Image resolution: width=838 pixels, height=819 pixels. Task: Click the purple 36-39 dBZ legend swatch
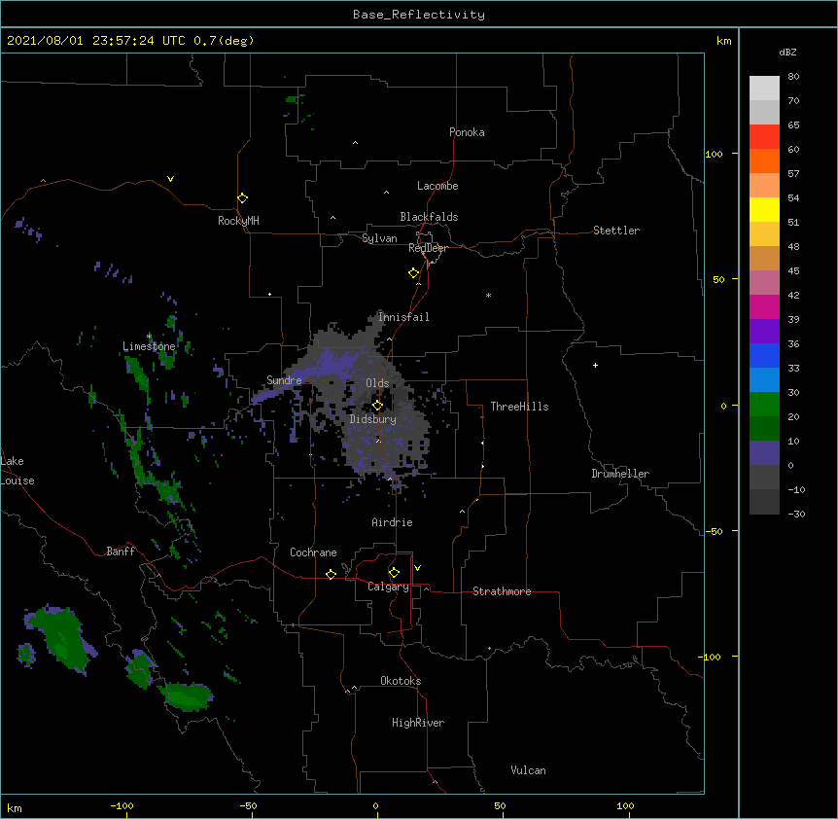764,331
